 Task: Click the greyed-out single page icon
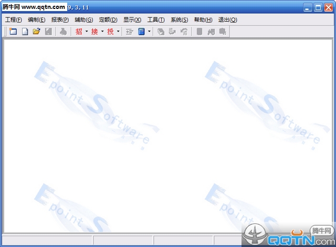click(x=199, y=31)
